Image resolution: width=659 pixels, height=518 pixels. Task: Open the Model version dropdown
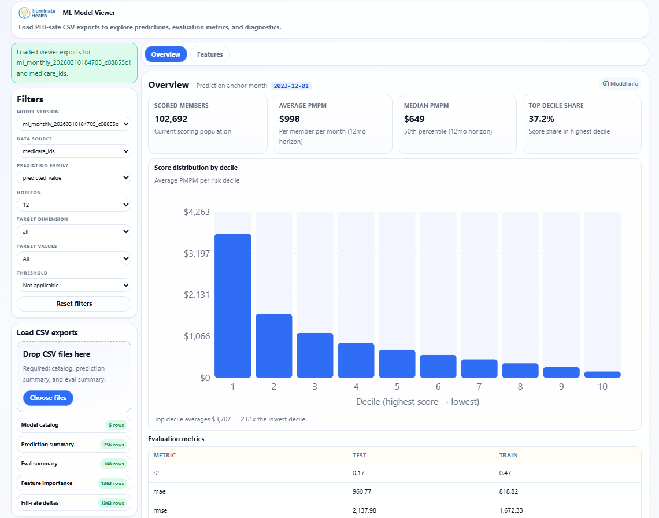[73, 124]
